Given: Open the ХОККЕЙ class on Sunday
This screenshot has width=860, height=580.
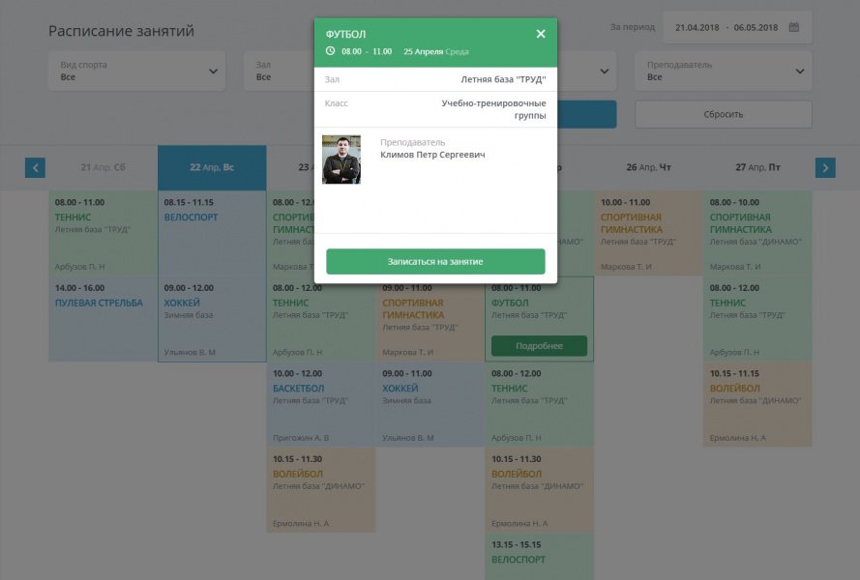Looking at the screenshot, I should [x=212, y=319].
